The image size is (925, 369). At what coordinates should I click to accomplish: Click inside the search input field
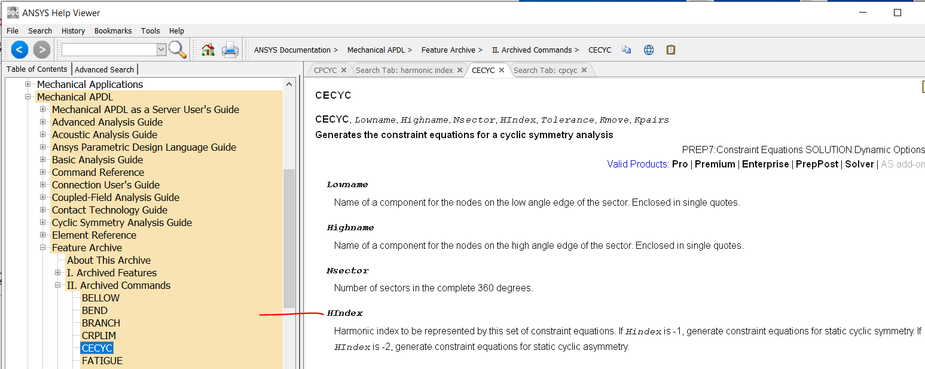pyautogui.click(x=109, y=50)
